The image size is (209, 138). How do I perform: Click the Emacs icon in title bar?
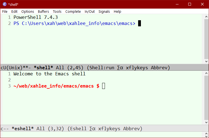[4, 4]
